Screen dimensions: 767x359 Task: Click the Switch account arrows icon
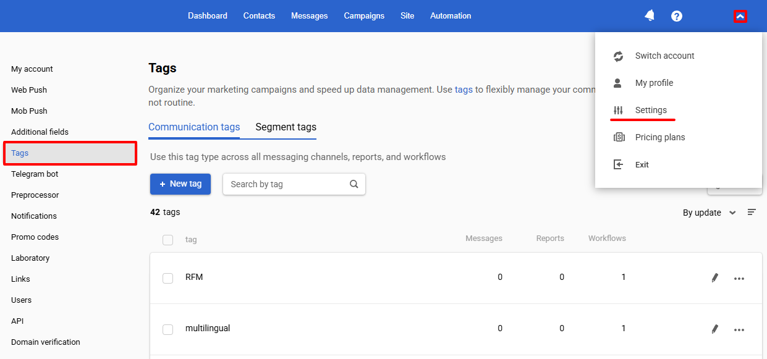619,56
